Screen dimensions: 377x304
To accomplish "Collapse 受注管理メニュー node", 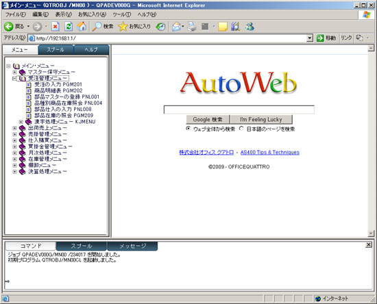I will click(14, 78).
